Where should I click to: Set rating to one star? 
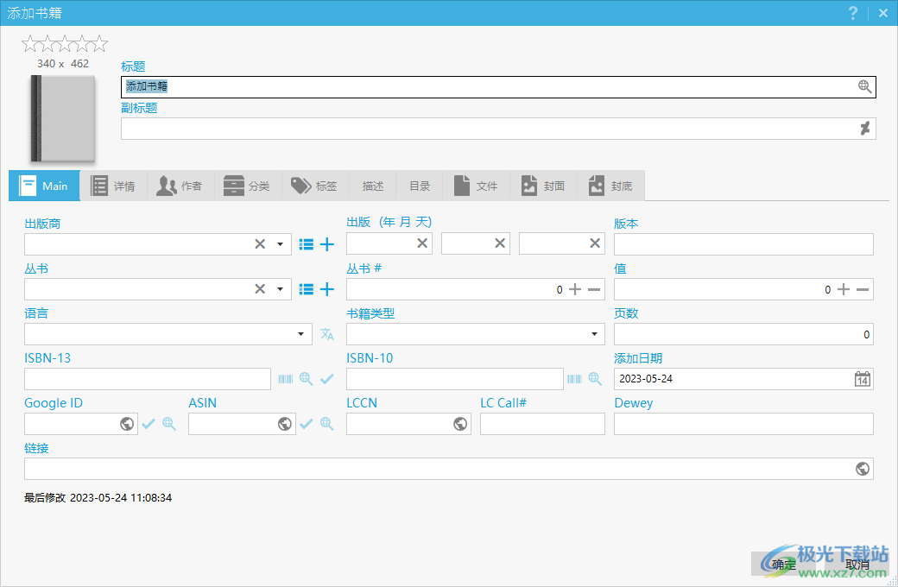pyautogui.click(x=29, y=43)
